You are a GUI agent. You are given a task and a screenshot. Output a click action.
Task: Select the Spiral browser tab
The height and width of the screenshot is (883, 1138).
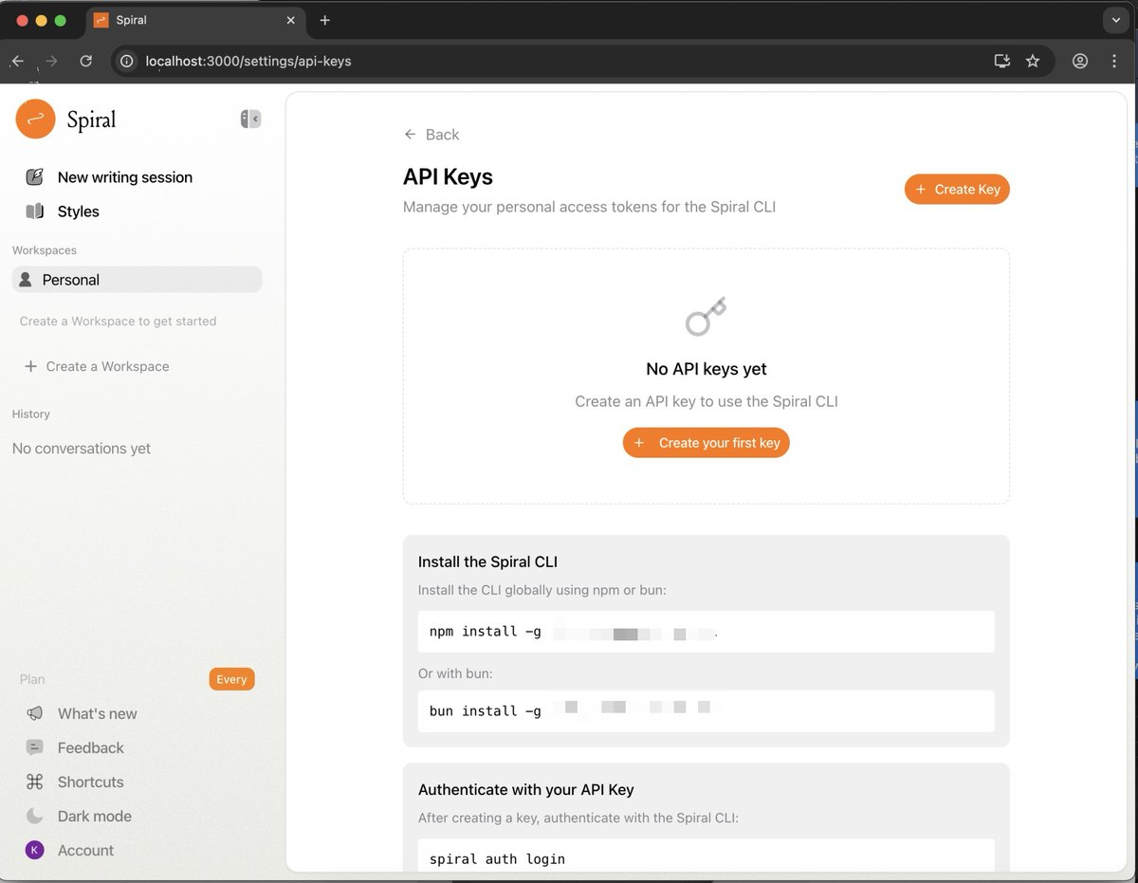coord(195,20)
